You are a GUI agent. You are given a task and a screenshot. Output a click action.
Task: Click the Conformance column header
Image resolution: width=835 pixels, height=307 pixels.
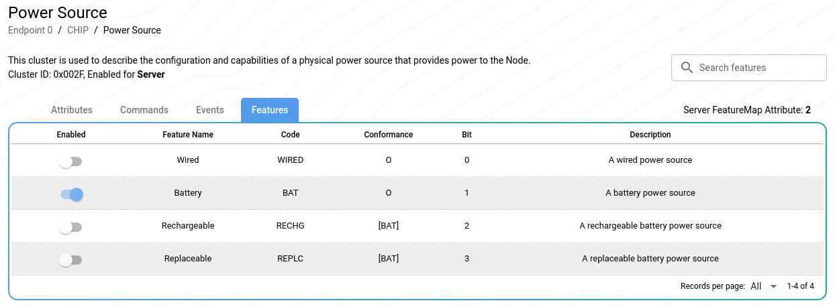point(389,135)
